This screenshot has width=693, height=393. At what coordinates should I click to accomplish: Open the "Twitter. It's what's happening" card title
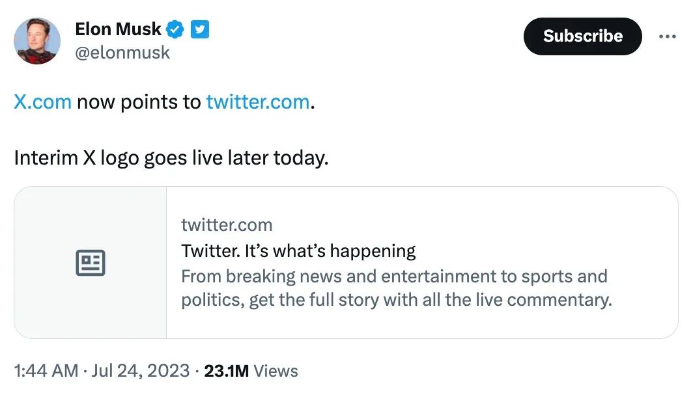coord(298,251)
